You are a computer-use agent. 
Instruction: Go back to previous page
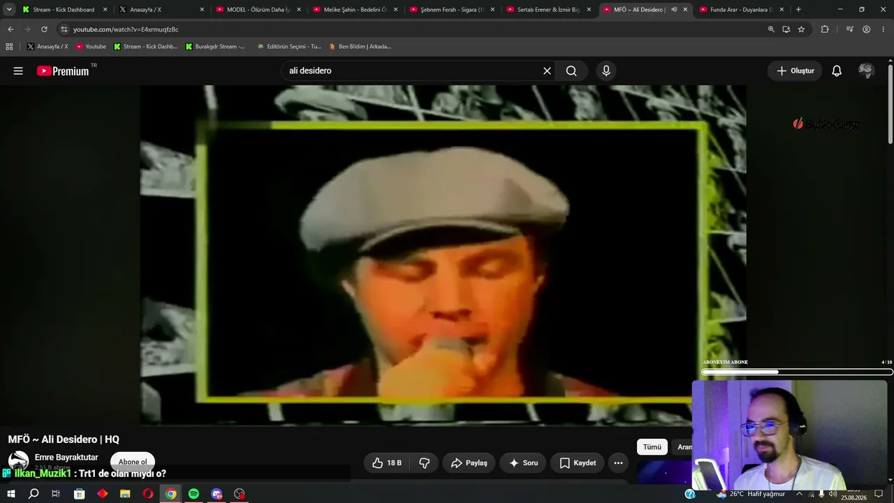point(10,29)
